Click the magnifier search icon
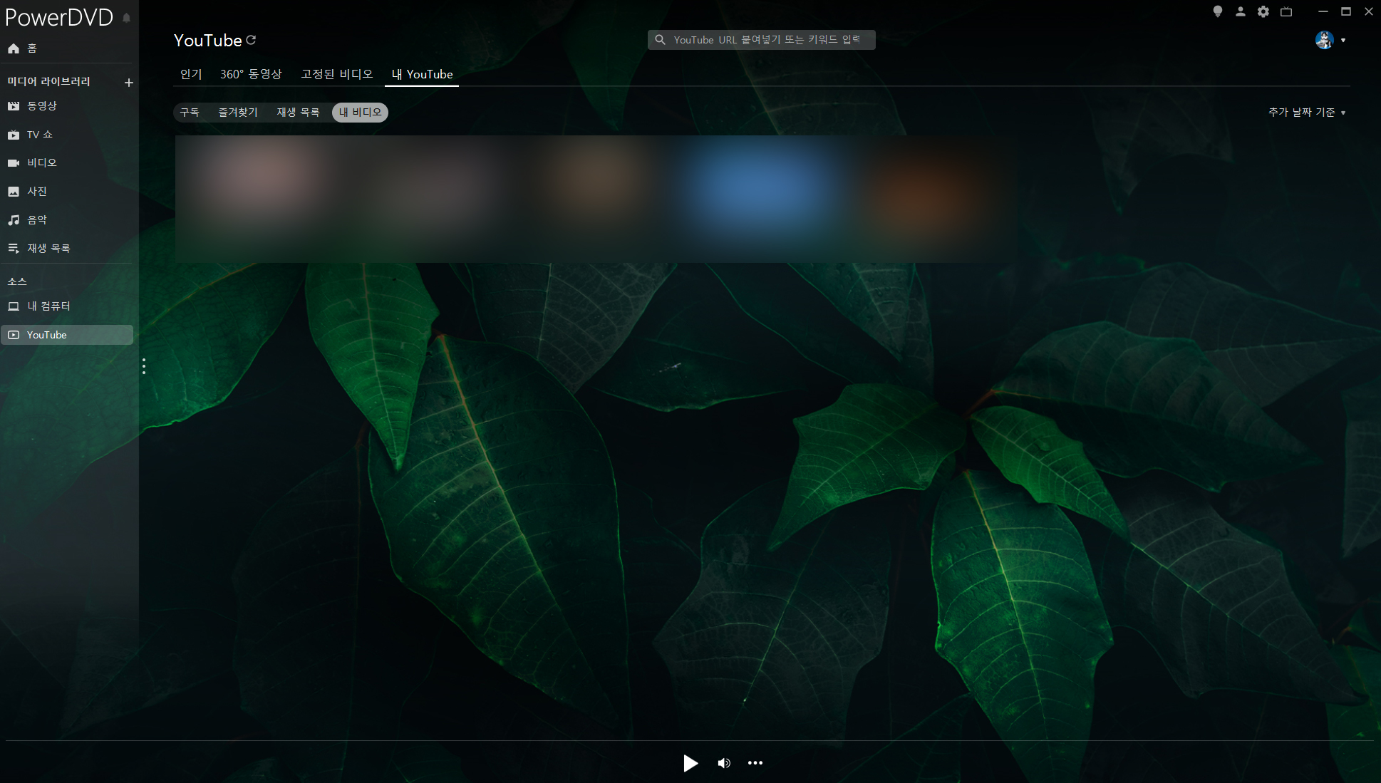Image resolution: width=1381 pixels, height=783 pixels. (x=661, y=40)
